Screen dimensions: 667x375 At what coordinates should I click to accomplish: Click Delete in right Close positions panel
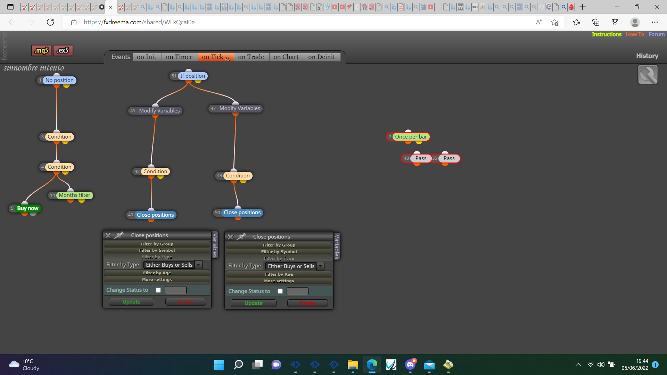(307, 303)
